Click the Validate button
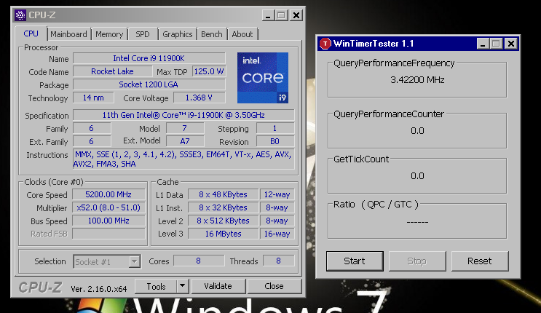 click(218, 286)
